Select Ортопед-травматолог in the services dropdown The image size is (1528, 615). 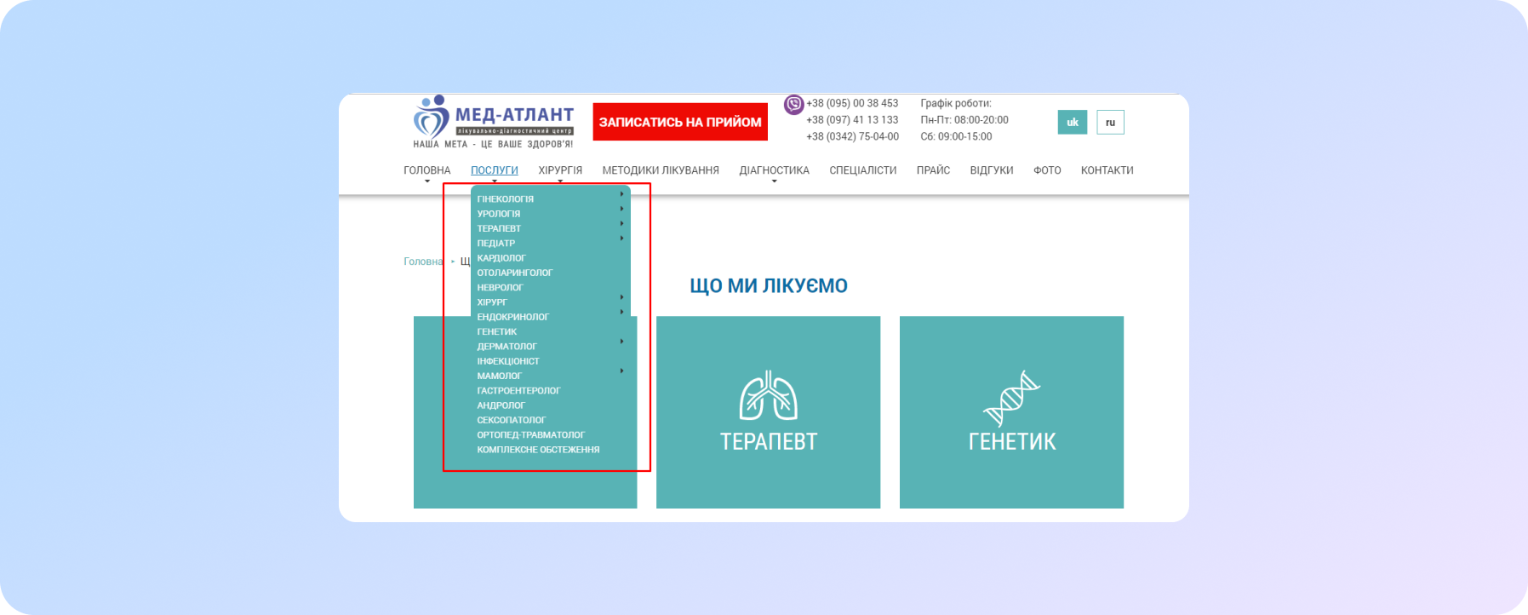tap(531, 435)
